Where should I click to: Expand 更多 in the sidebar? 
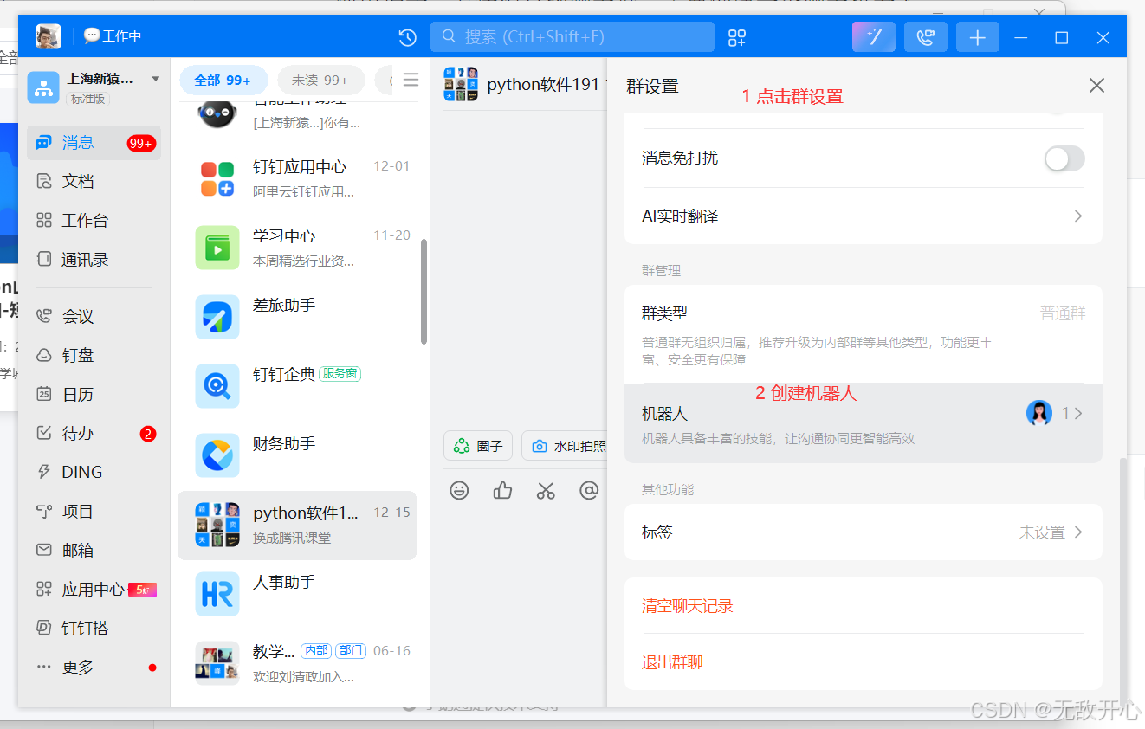(x=94, y=668)
